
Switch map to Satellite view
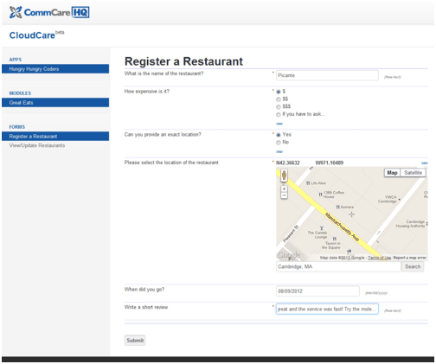[x=413, y=173]
